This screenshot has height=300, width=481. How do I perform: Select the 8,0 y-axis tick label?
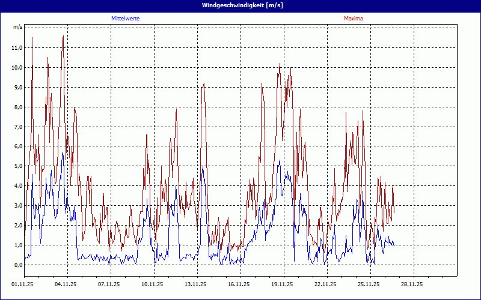[17, 107]
